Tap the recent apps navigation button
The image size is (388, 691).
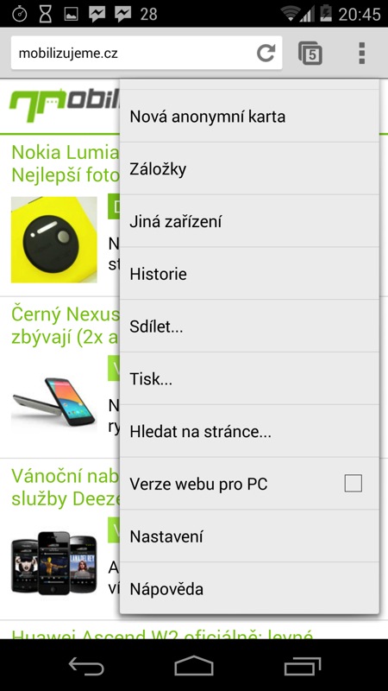303,665
